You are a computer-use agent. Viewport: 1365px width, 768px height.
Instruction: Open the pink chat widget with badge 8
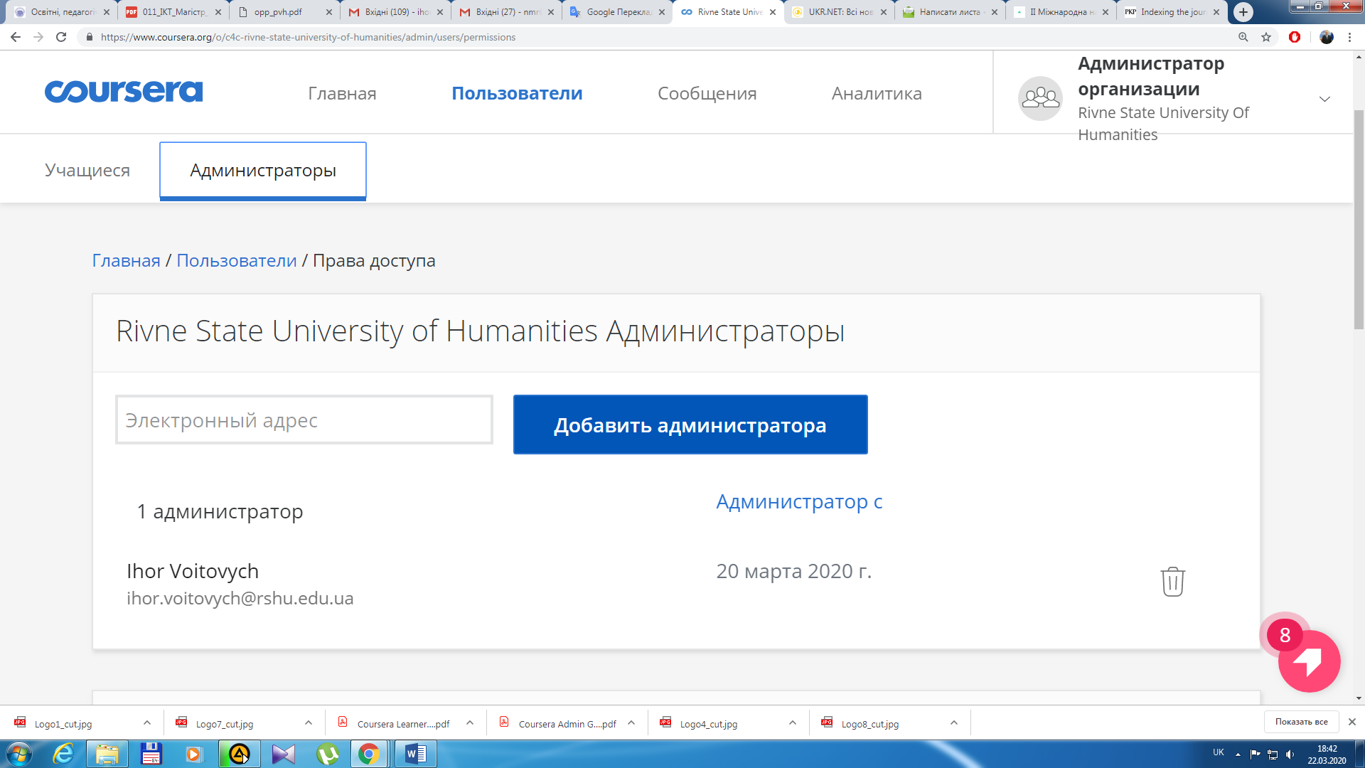[1308, 661]
